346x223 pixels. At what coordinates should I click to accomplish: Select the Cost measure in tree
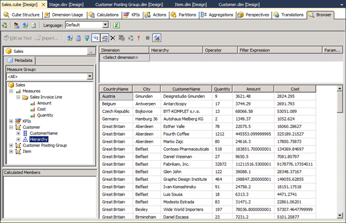pos(41,109)
